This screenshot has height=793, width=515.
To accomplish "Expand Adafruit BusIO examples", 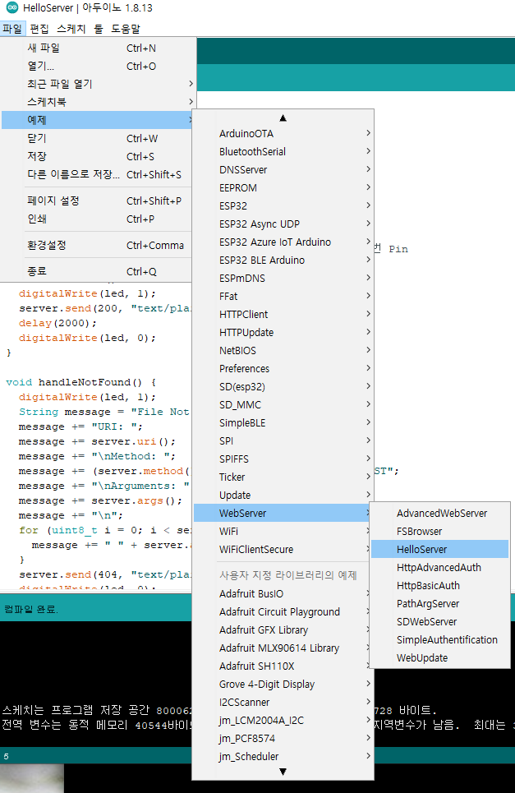I will click(283, 594).
